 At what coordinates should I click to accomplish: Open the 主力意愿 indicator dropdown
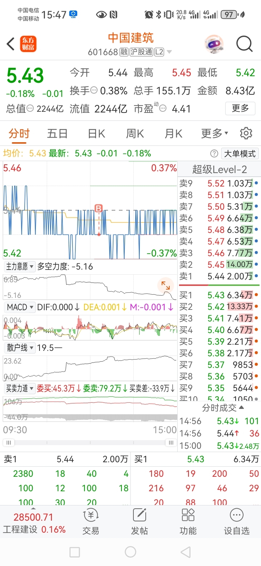click(20, 267)
